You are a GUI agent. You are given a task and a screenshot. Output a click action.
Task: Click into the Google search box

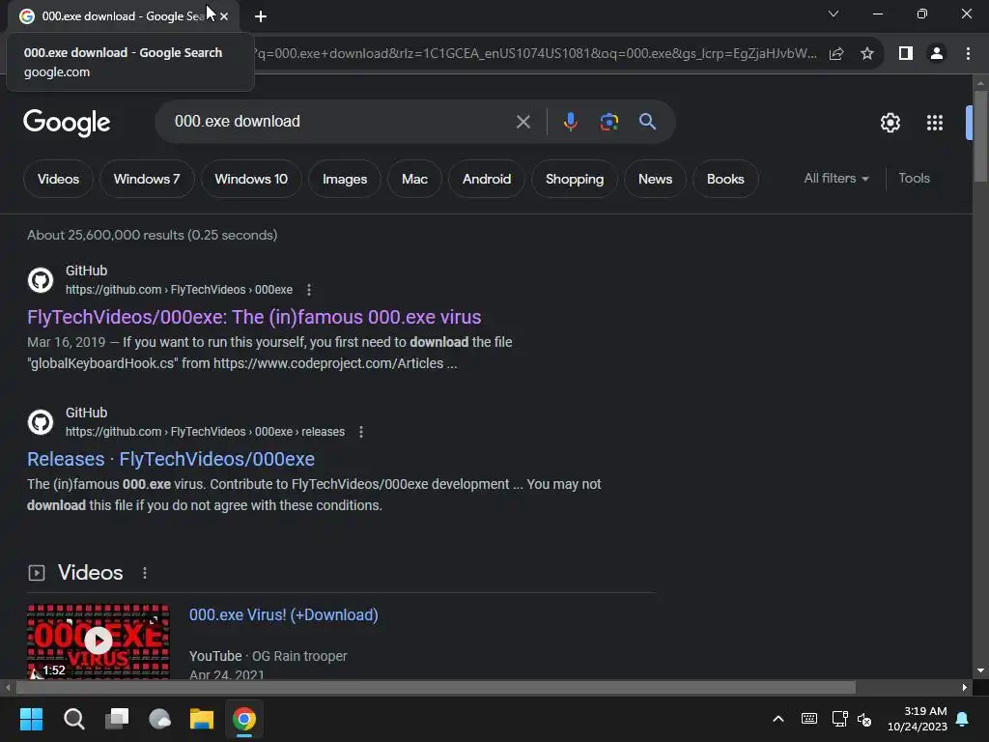click(341, 121)
